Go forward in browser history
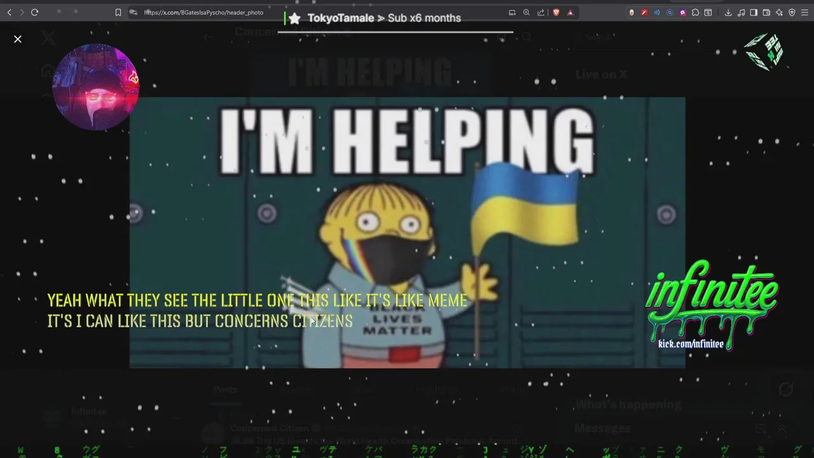The width and height of the screenshot is (814, 458). tap(22, 13)
